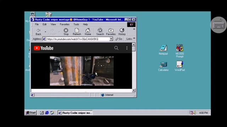This screenshot has width=227, height=127.
Task: Open the Back button history dropdown arrow
Action: tap(45, 32)
